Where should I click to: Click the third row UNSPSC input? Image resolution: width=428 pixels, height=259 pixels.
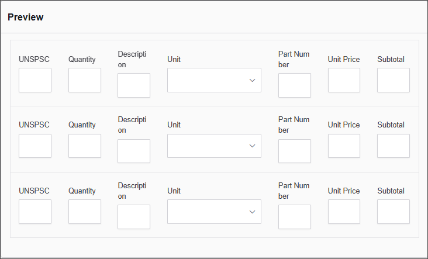[35, 212]
